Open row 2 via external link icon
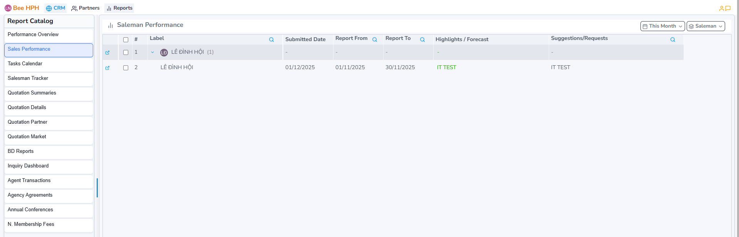 pyautogui.click(x=107, y=68)
